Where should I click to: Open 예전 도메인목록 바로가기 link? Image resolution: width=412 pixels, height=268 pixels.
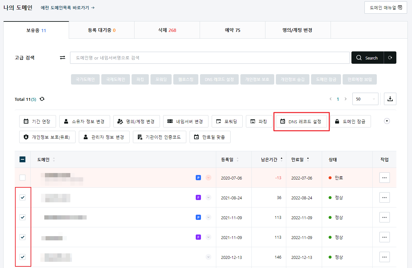[x=68, y=7]
